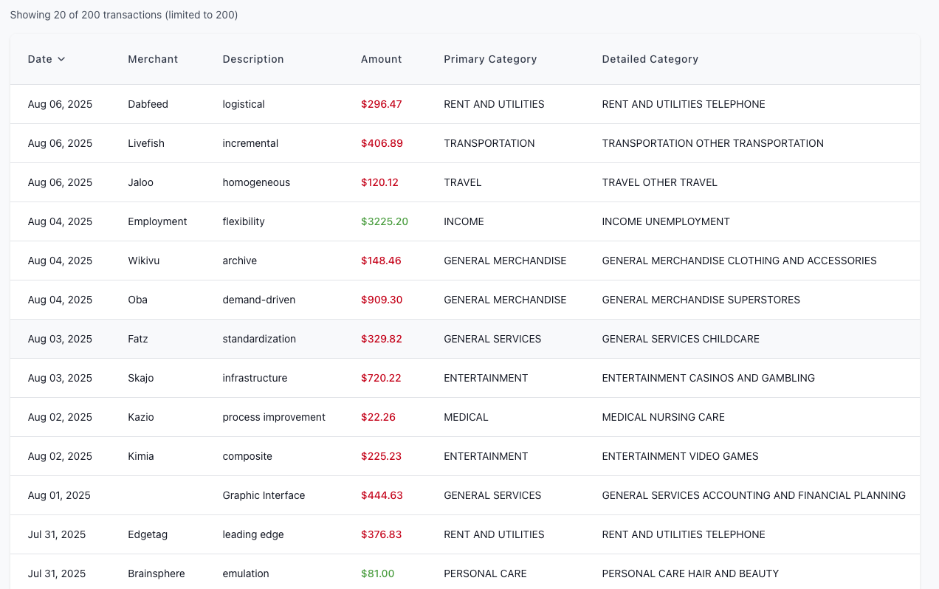939x589 pixels.
Task: Click the Jaloo merchant name
Action: pos(140,182)
